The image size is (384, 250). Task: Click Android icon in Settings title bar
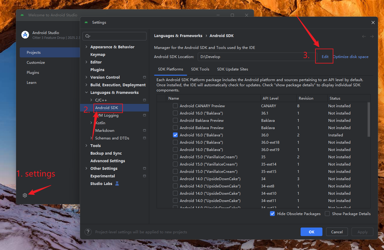pos(86,22)
